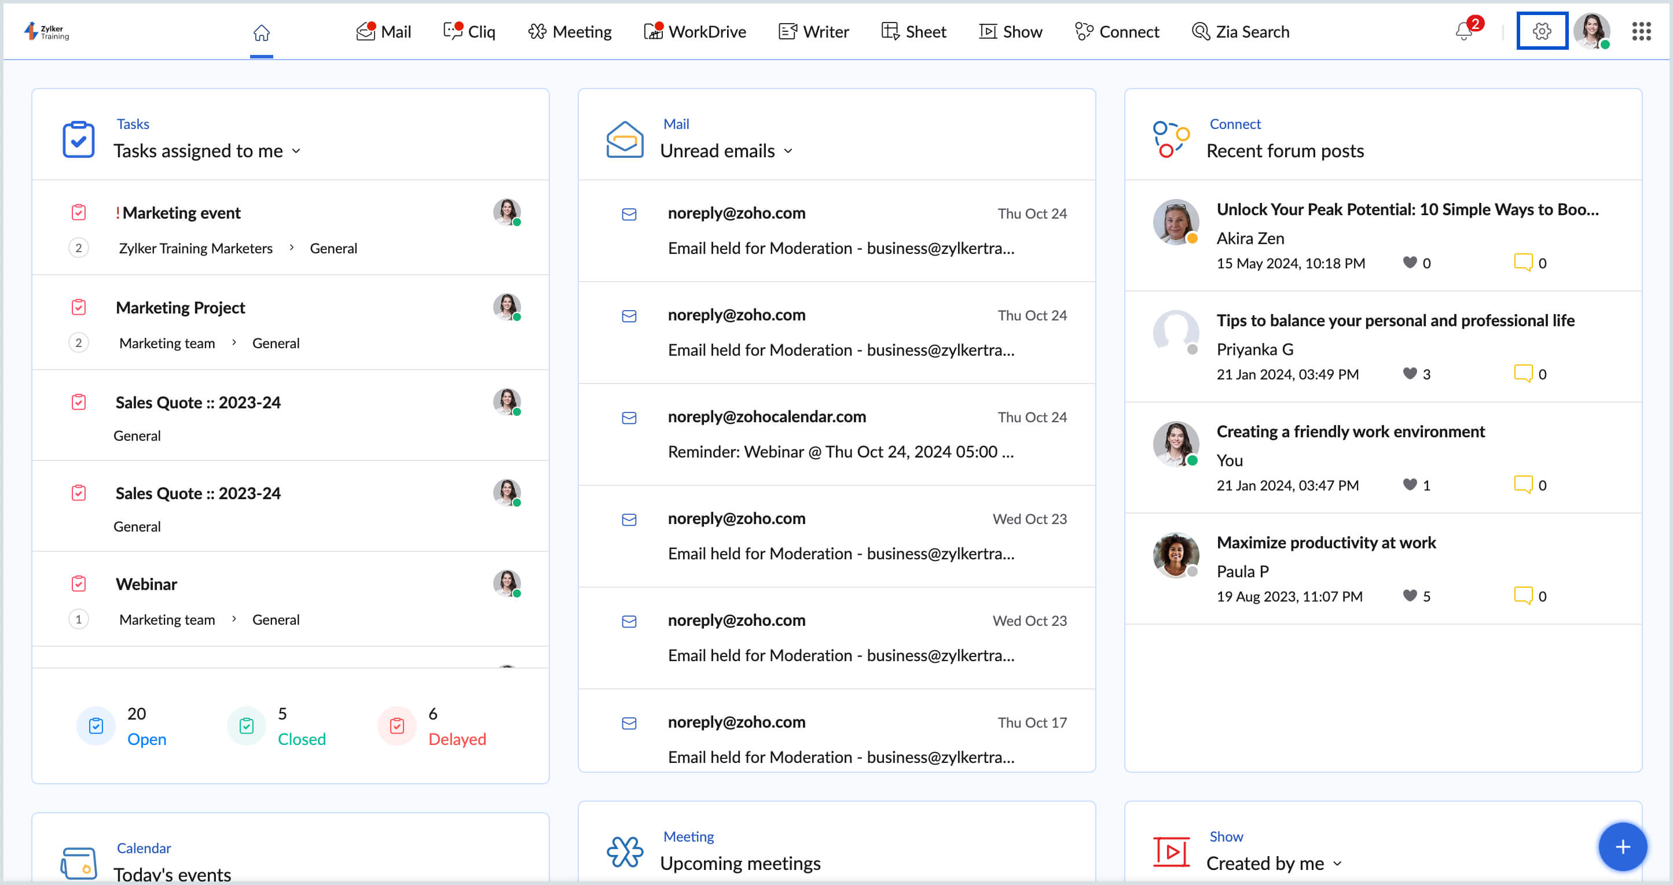This screenshot has width=1673, height=885.
Task: Click the user profile avatar in header
Action: pos(1591,31)
